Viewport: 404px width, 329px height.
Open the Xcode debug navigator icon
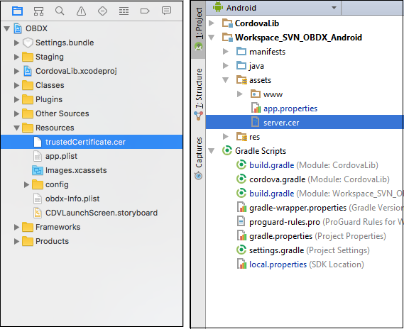124,11
